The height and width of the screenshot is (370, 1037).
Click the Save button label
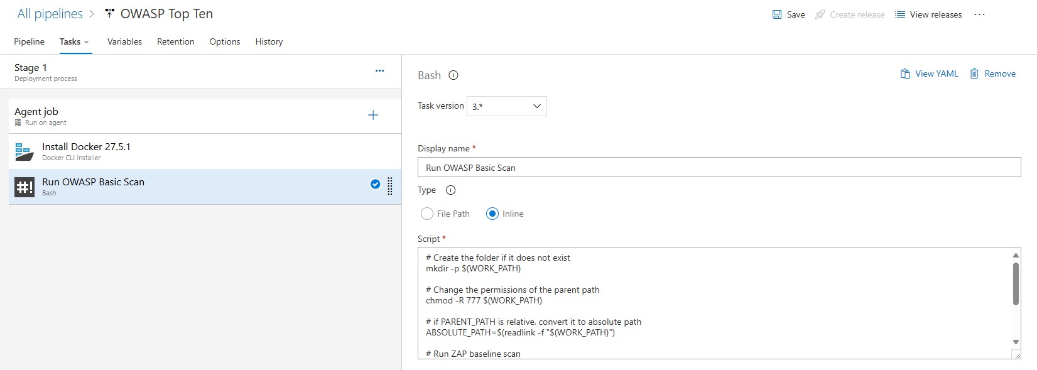(796, 14)
